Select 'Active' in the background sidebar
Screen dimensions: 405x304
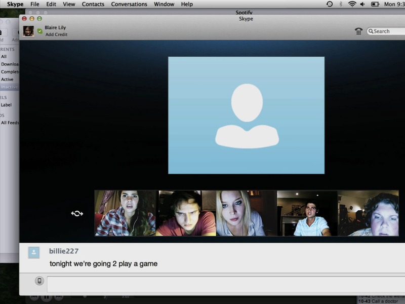[x=7, y=80]
